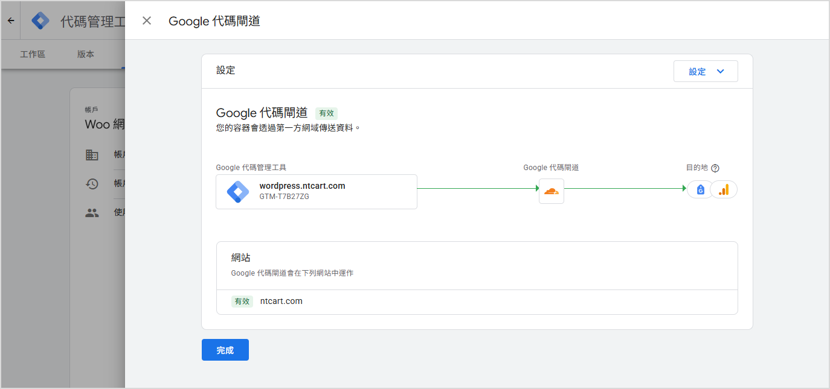The height and width of the screenshot is (389, 830).
Task: Go back using the left arrow icon
Action: point(10,21)
